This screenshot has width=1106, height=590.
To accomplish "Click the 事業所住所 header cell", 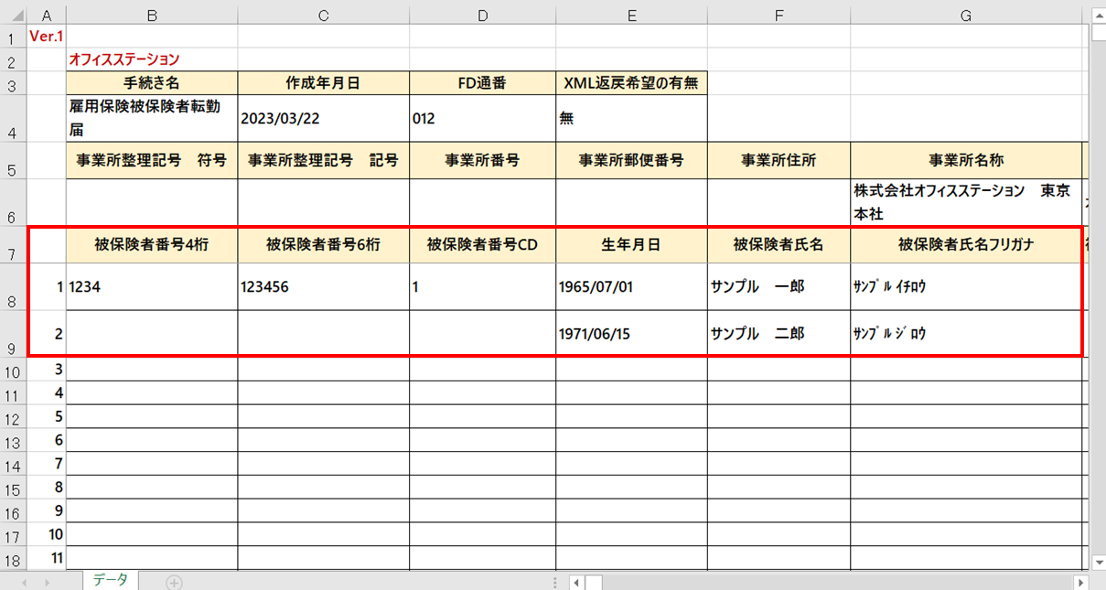I will coord(778,160).
